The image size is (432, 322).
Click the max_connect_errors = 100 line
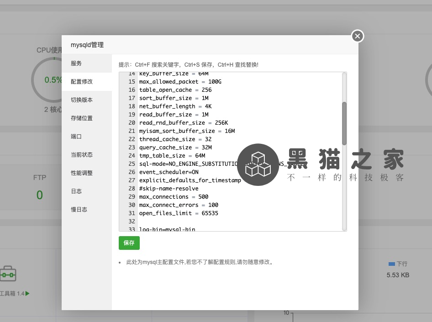[179, 205]
